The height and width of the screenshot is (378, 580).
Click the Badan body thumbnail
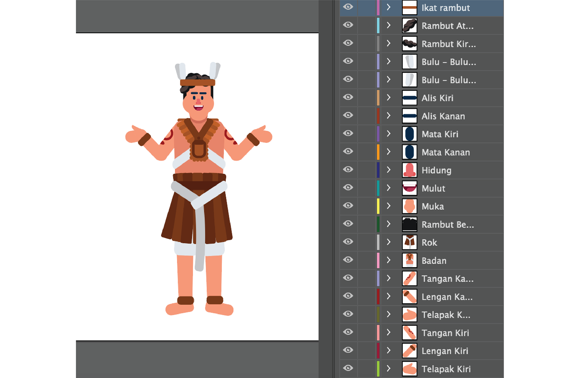(410, 260)
